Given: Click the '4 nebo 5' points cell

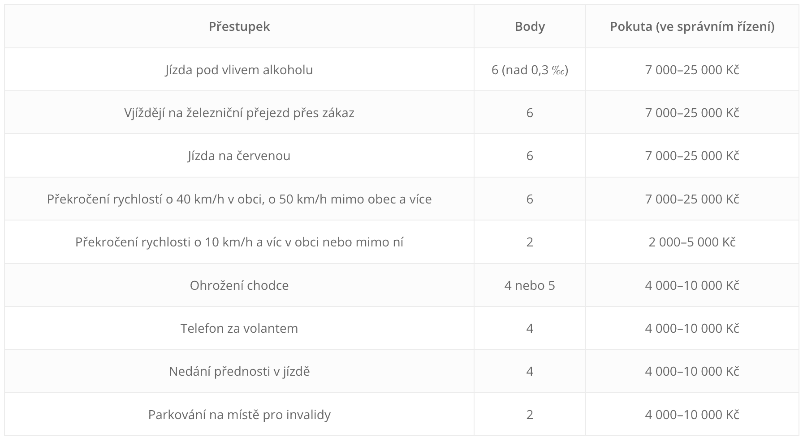Looking at the screenshot, I should tap(530, 285).
